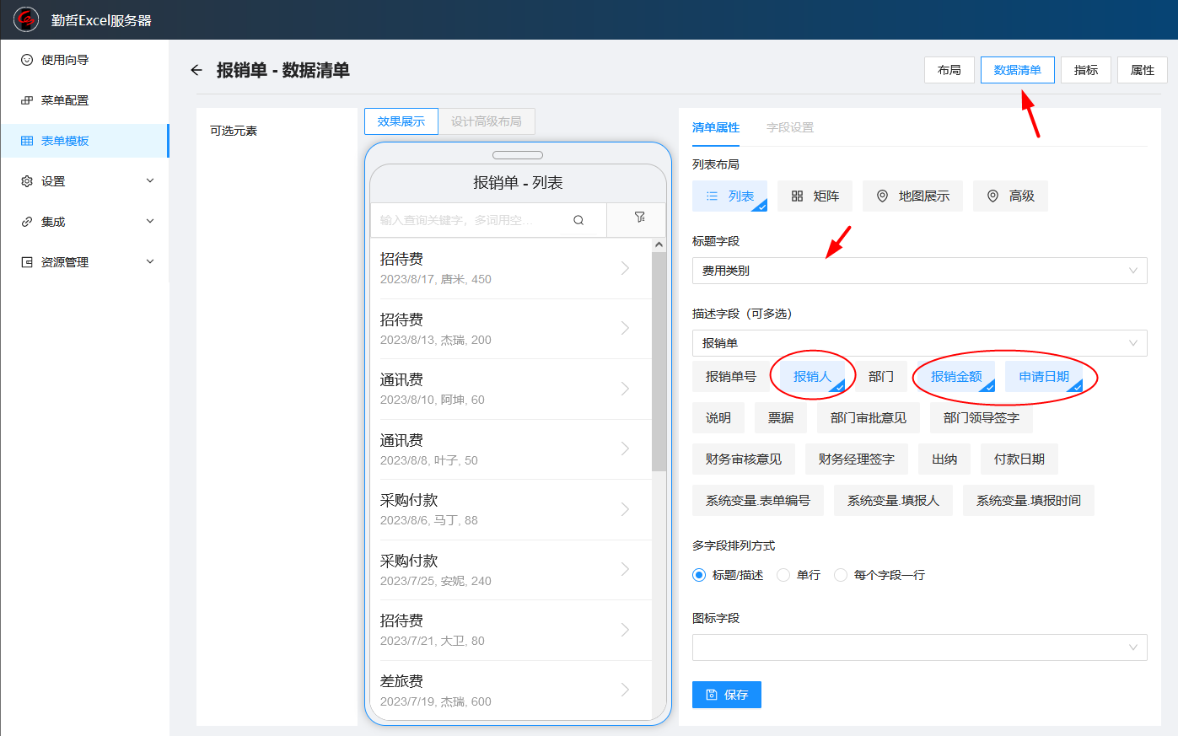Click the preview list vertical scrollbar
This screenshot has width=1178, height=736.
pyautogui.click(x=659, y=363)
